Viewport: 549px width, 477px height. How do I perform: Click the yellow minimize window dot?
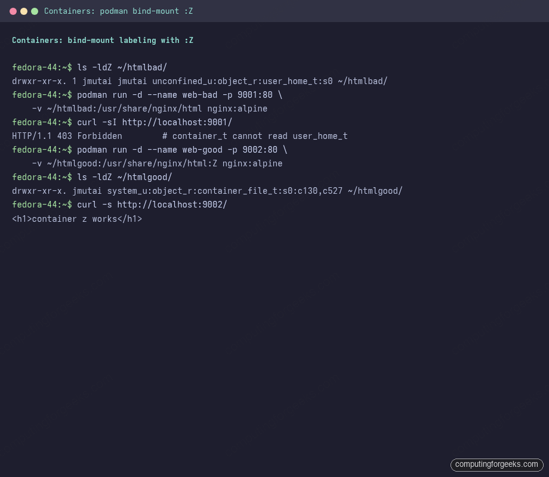[x=24, y=11]
